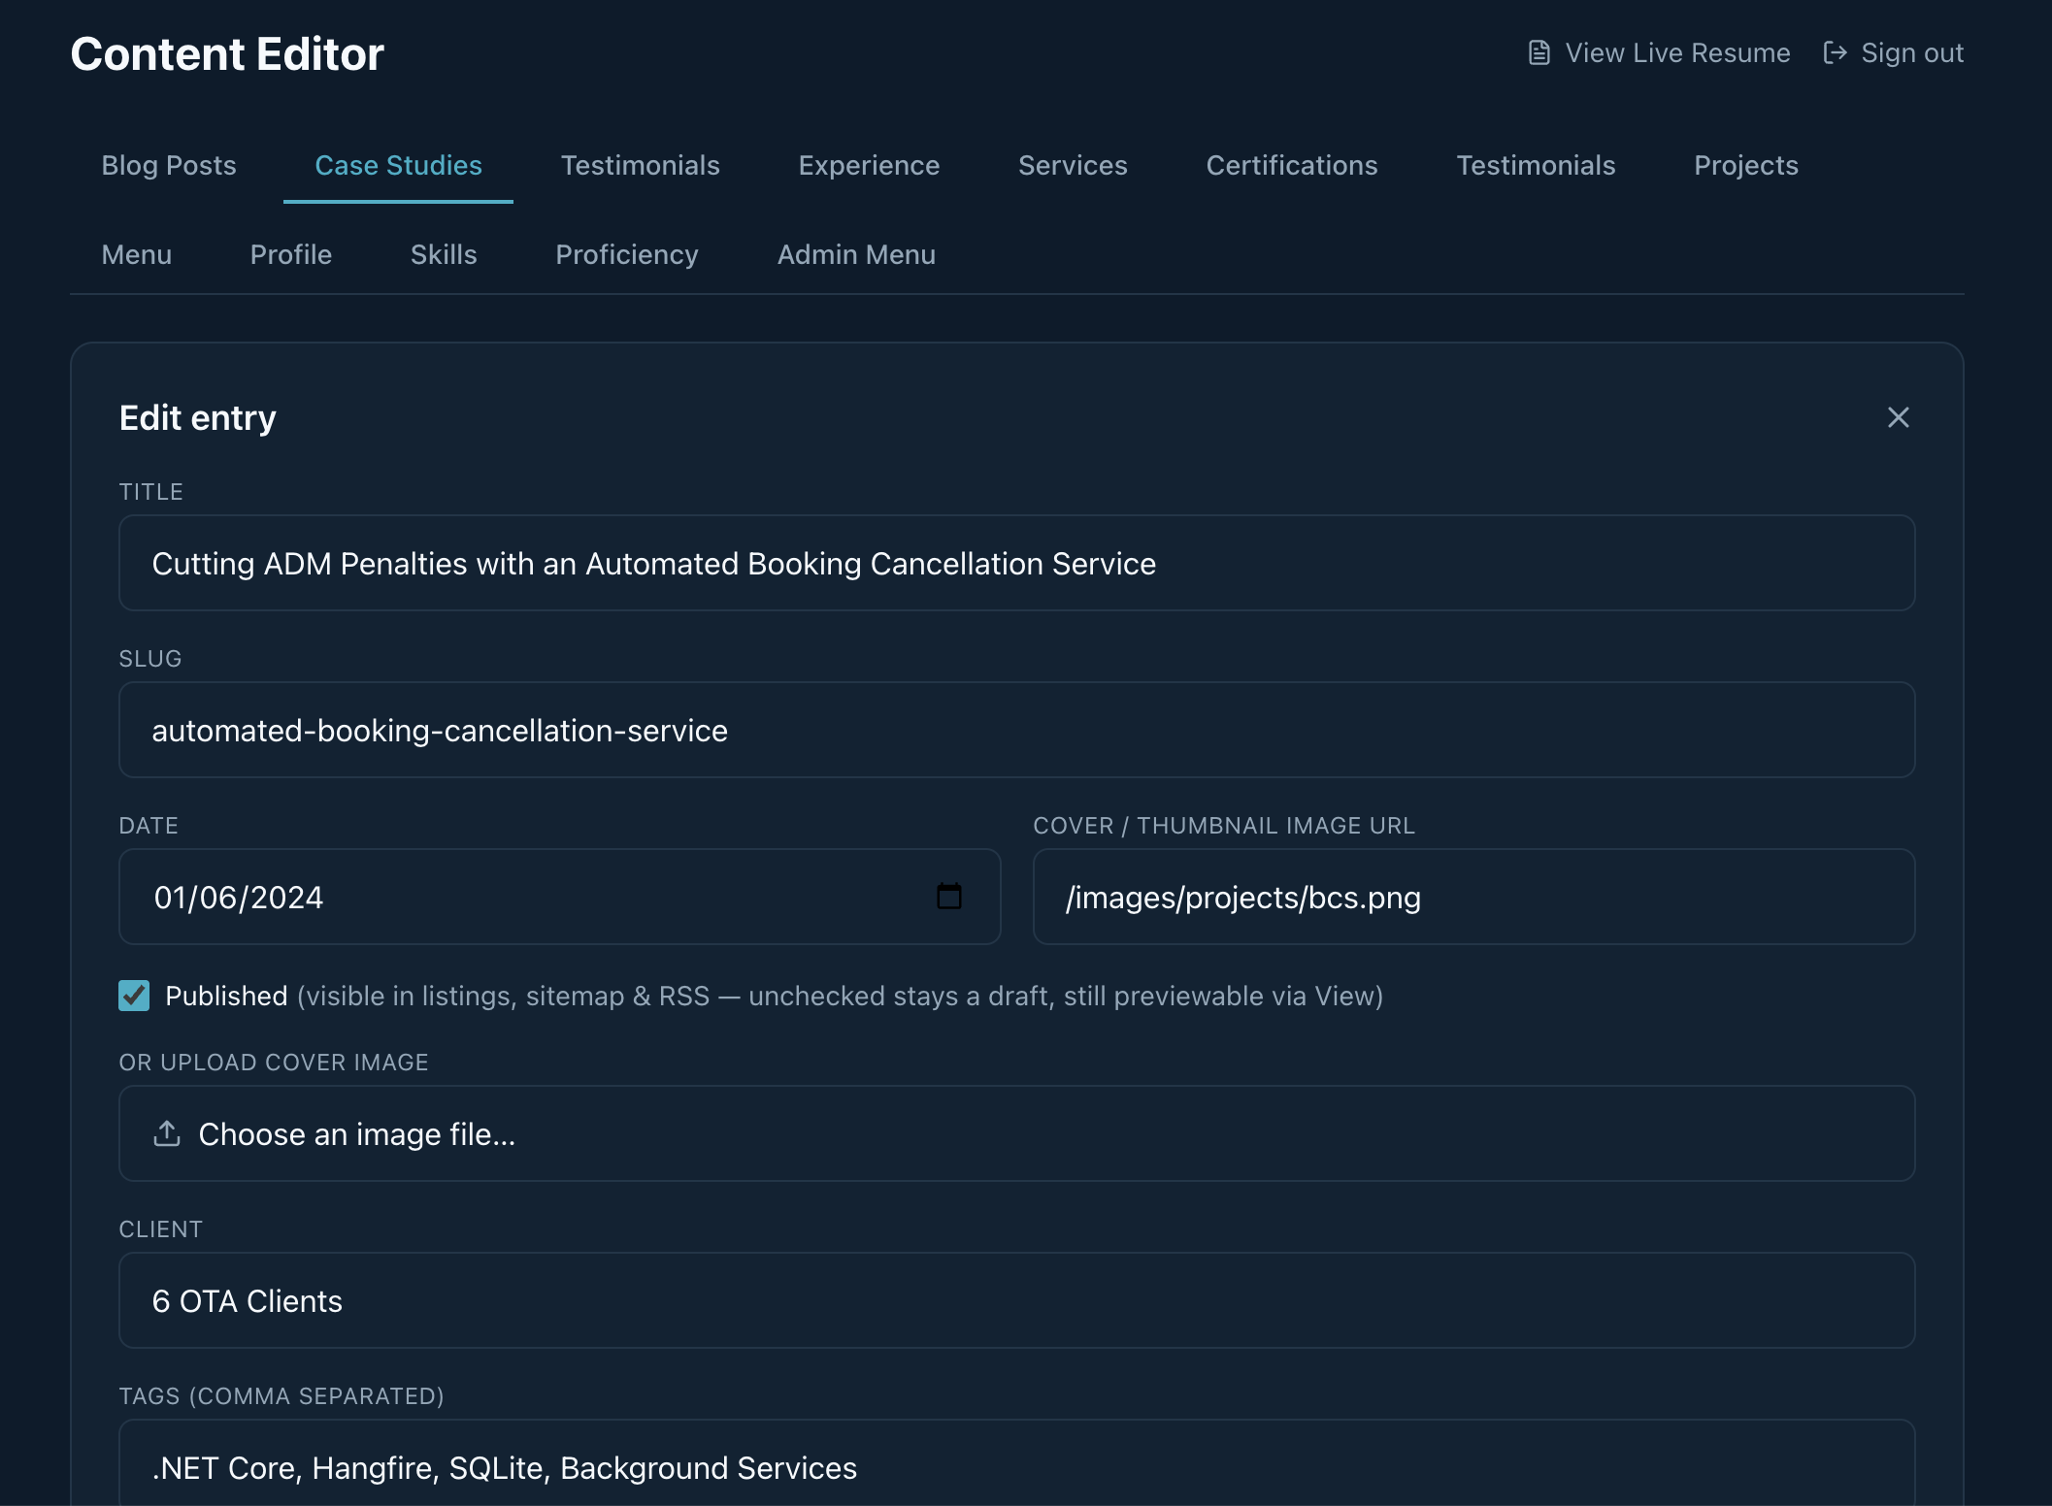Edit the Cover / Thumbnail Image URL field
This screenshot has height=1506, width=2052.
point(1473,897)
